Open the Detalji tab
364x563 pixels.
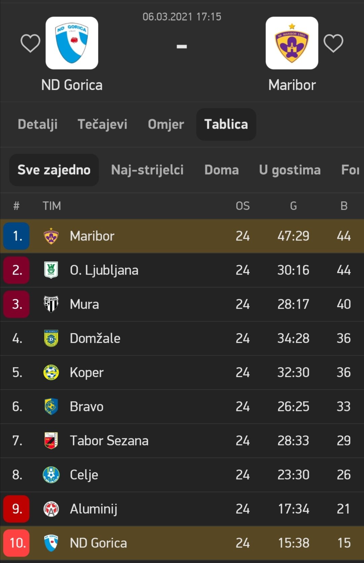tap(37, 124)
